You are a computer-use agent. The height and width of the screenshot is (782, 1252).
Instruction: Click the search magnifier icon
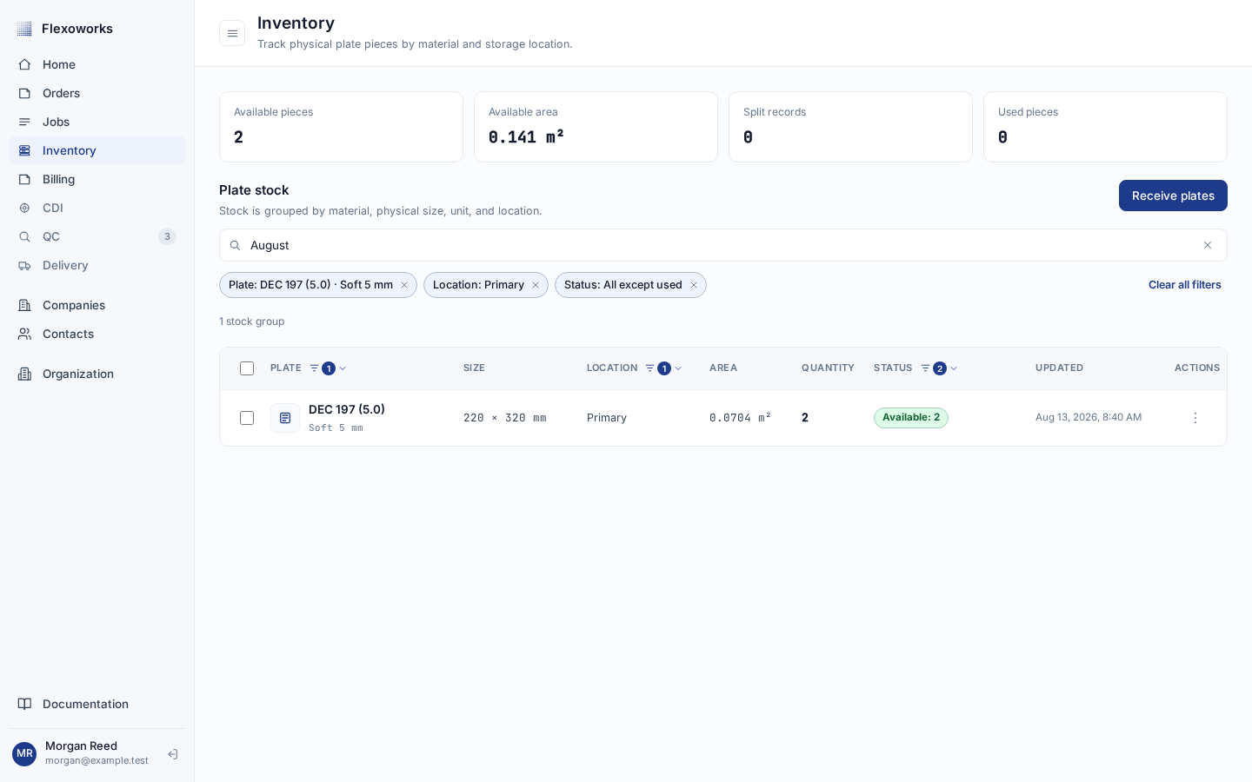click(x=235, y=245)
